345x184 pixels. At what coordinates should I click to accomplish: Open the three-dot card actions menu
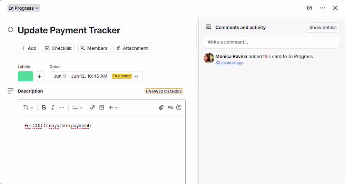tap(322, 8)
